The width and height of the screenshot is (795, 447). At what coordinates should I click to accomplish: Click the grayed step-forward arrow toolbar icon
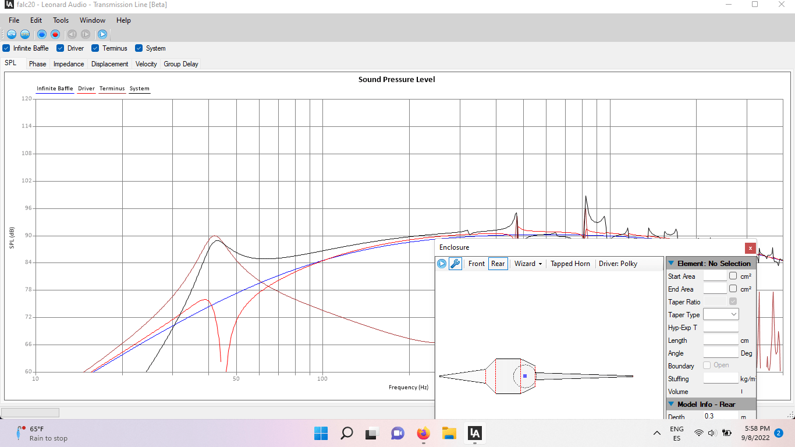86,34
